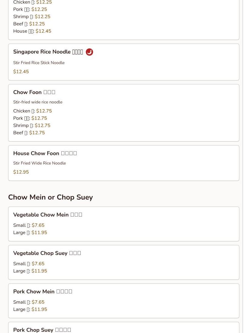Select Large size of Vegetable Chow Mein
The width and height of the screenshot is (249, 333).
[30, 233]
